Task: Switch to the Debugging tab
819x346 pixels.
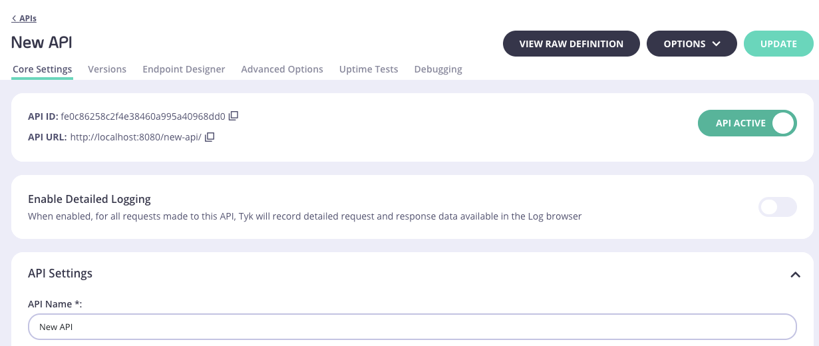Action: pyautogui.click(x=438, y=69)
